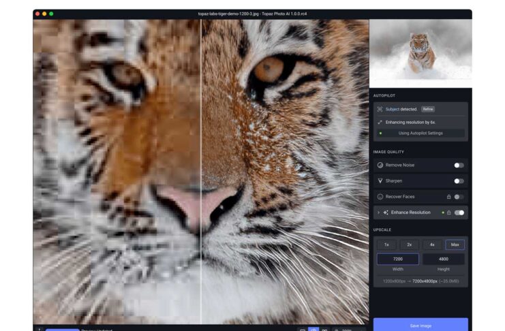Click the Save Image button

click(x=420, y=325)
